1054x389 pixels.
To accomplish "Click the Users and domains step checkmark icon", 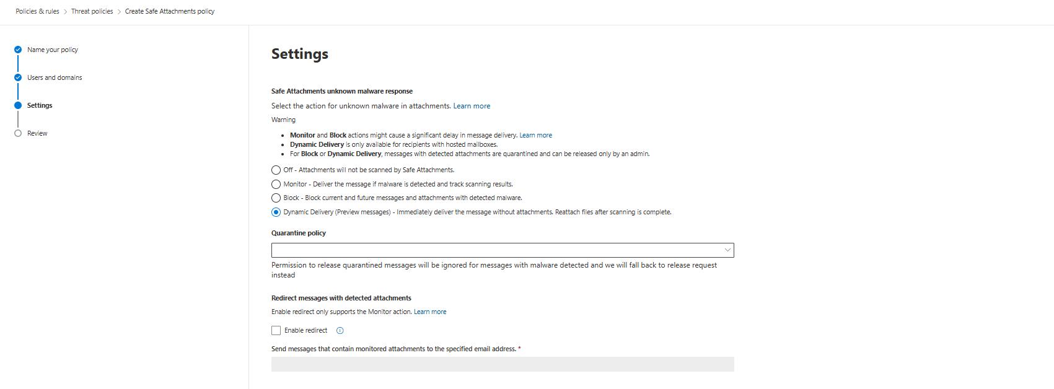I will click(x=18, y=77).
